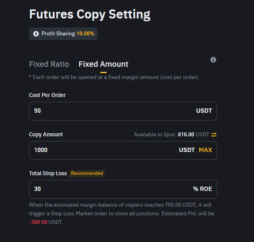The image size is (254, 242).
Task: Click the Copy Amount label
Action: coord(46,134)
